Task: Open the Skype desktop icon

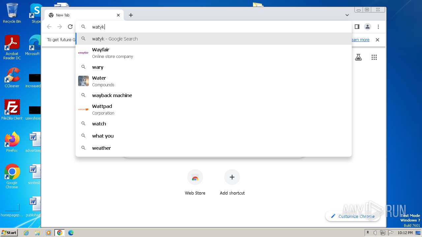Action: [x=35, y=13]
